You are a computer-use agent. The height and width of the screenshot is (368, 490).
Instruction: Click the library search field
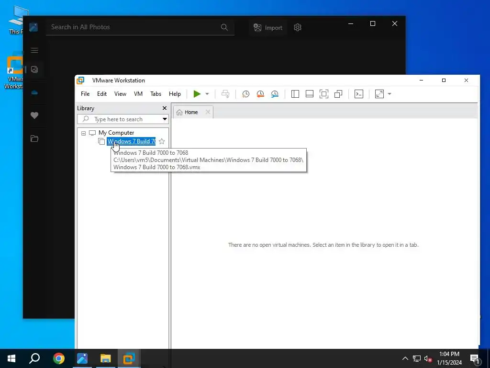click(x=122, y=119)
